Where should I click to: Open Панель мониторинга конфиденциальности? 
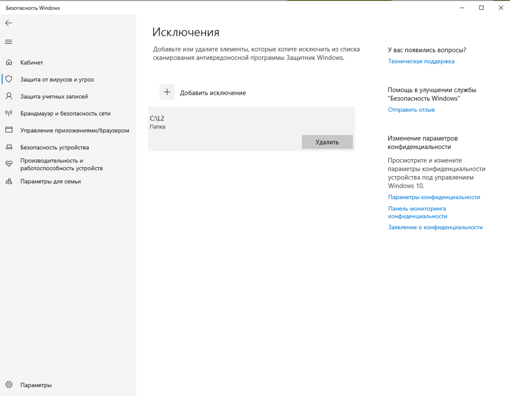click(416, 212)
